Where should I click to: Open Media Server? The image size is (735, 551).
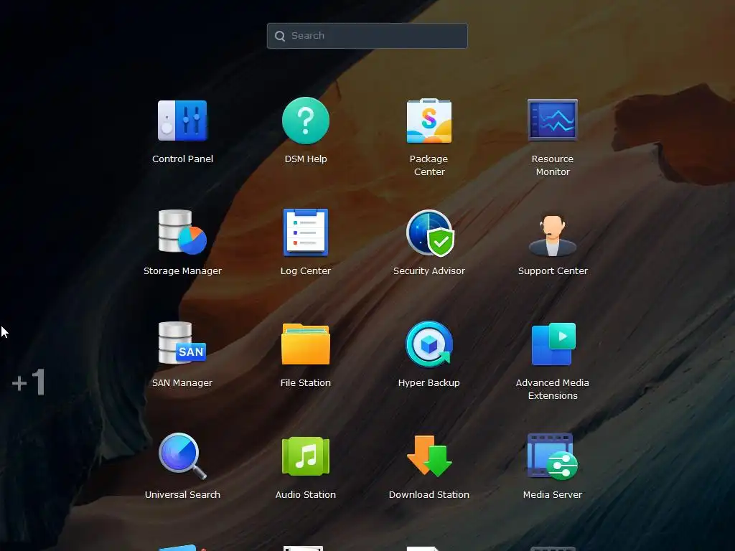pyautogui.click(x=552, y=456)
